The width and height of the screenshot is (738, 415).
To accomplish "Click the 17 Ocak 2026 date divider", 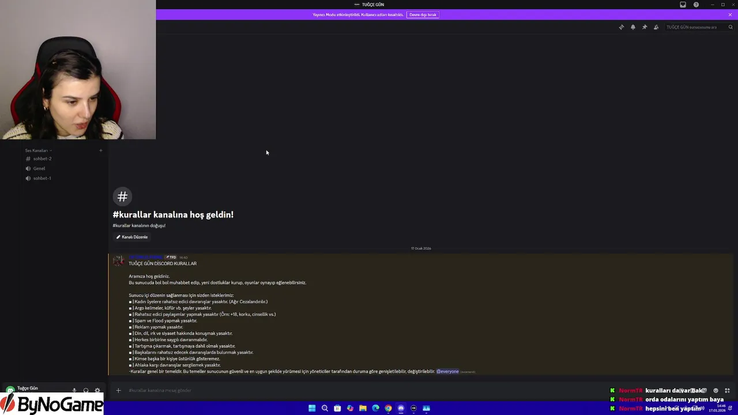I will click(421, 248).
